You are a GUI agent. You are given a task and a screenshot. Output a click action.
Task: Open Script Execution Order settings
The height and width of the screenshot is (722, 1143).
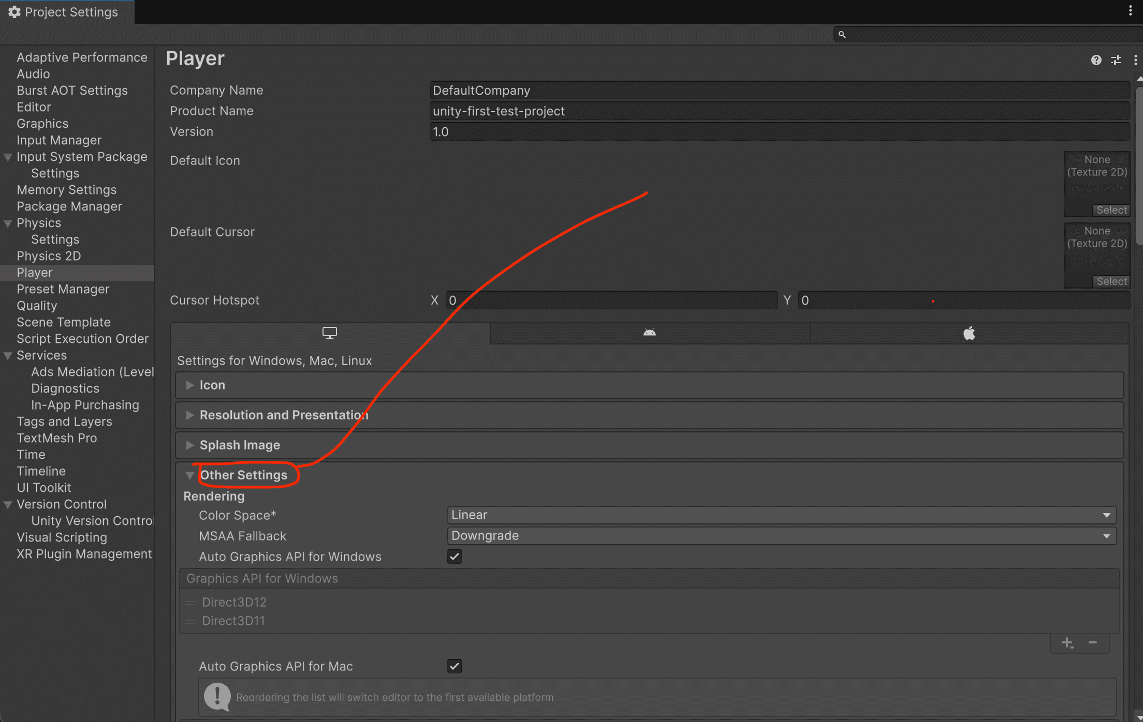click(83, 339)
